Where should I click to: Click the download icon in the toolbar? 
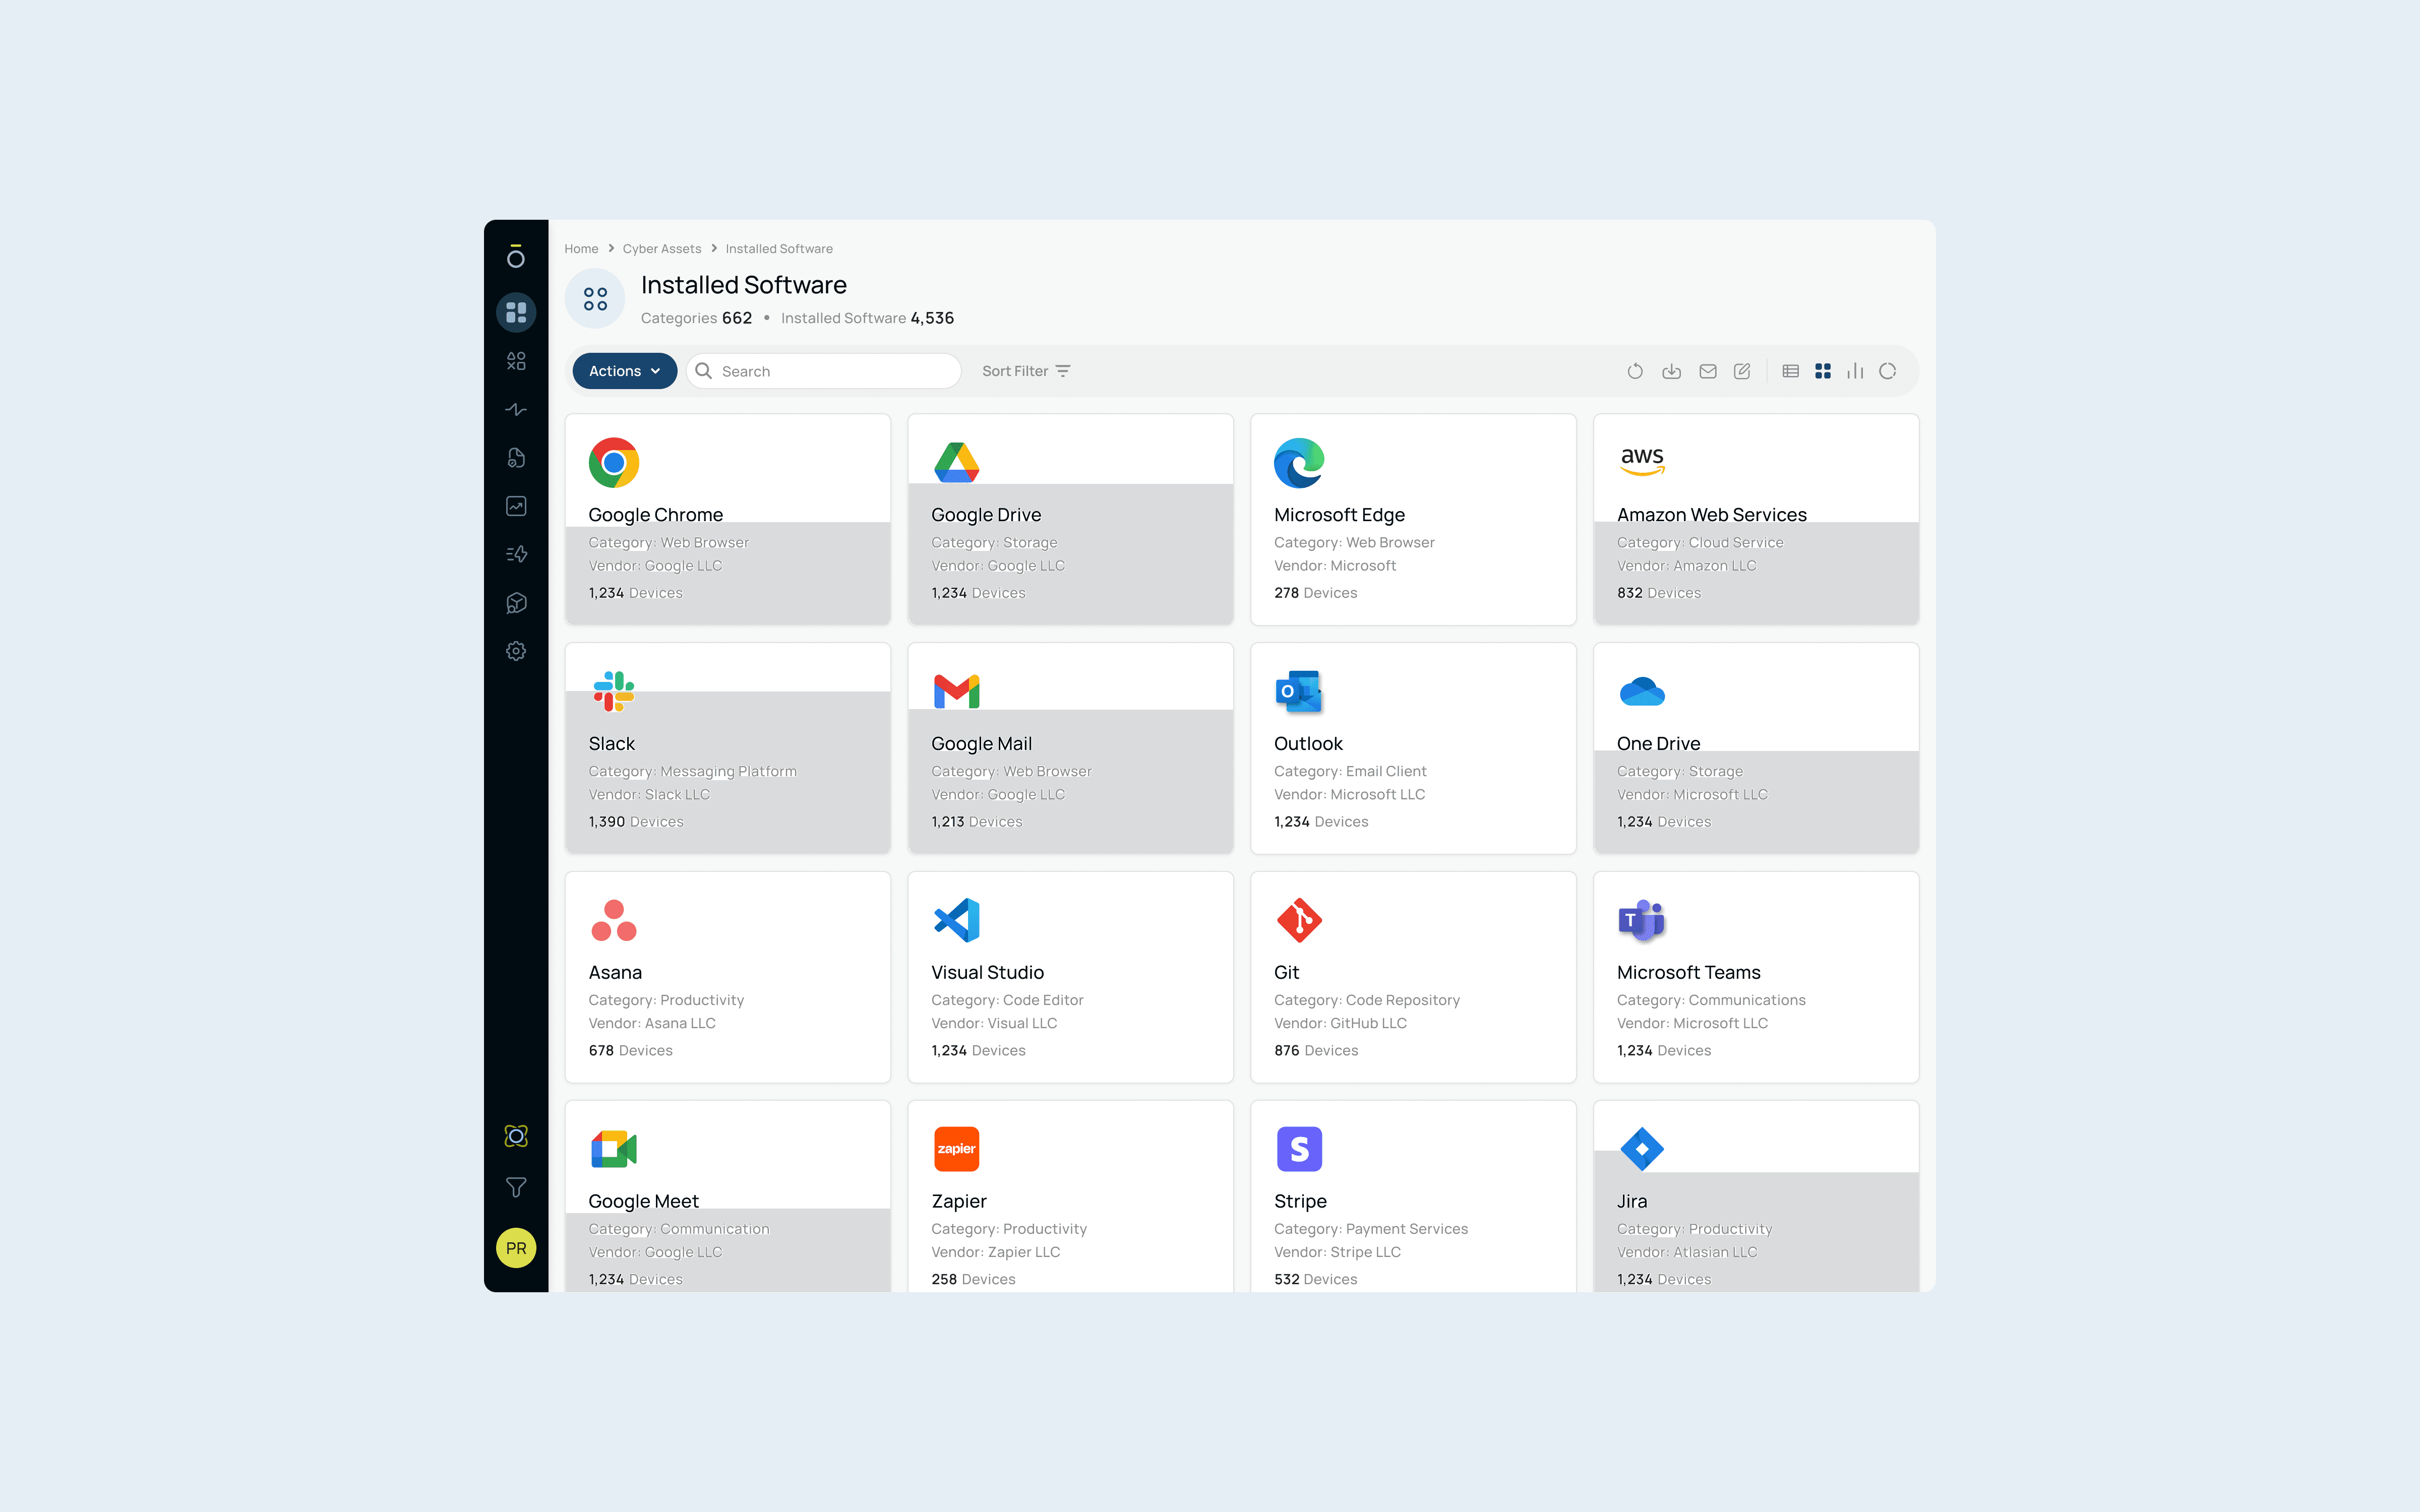click(1671, 371)
